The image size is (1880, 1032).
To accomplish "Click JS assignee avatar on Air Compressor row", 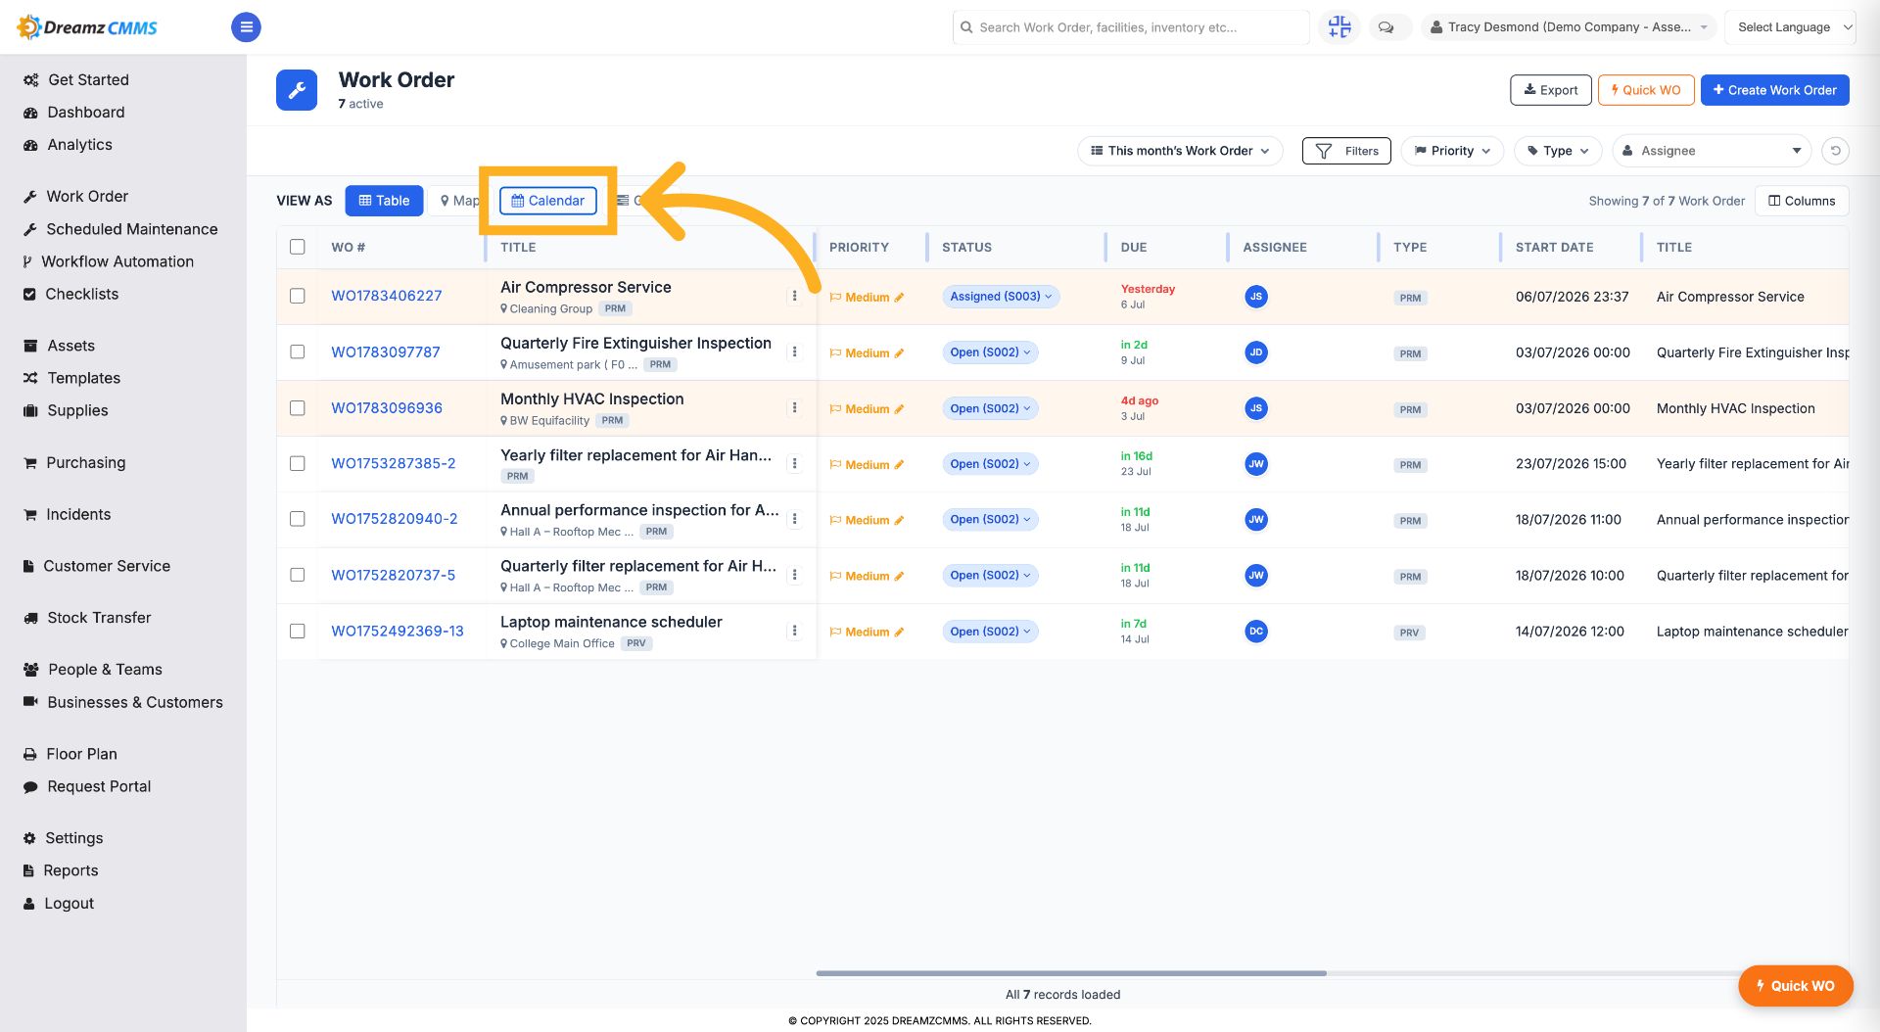I will click(1255, 297).
